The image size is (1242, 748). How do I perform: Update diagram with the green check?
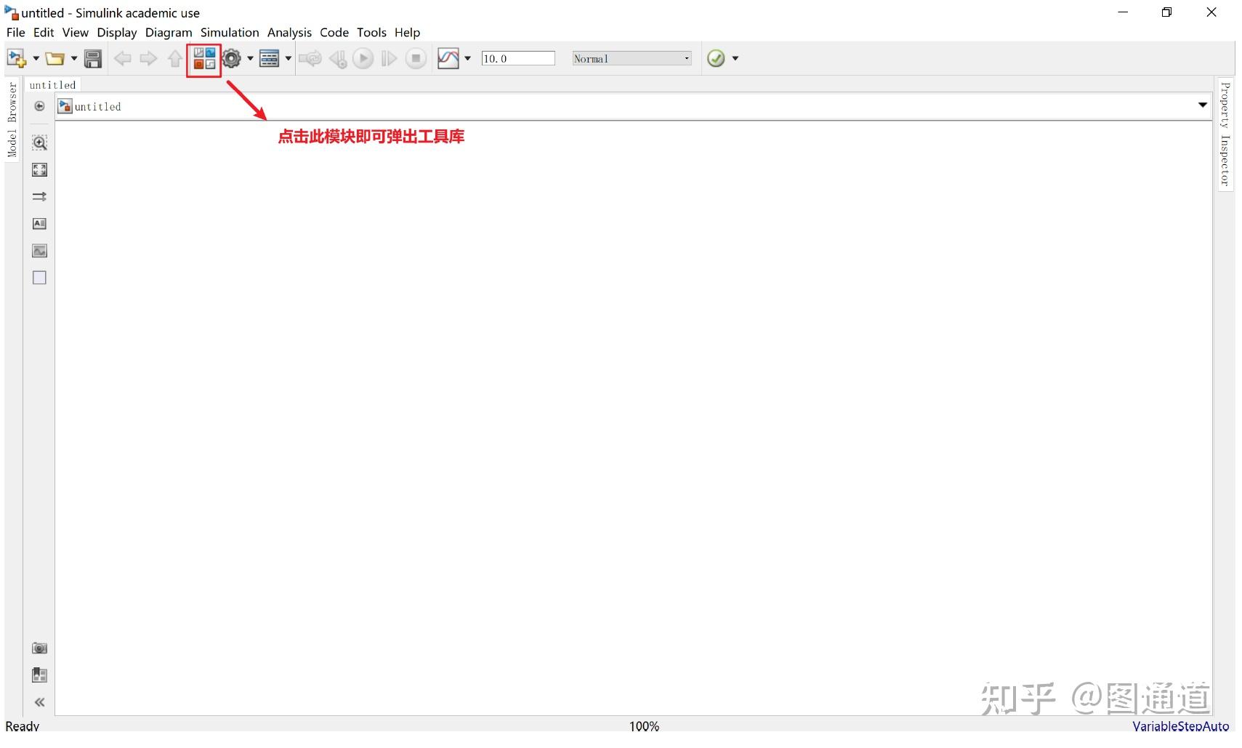click(x=716, y=58)
